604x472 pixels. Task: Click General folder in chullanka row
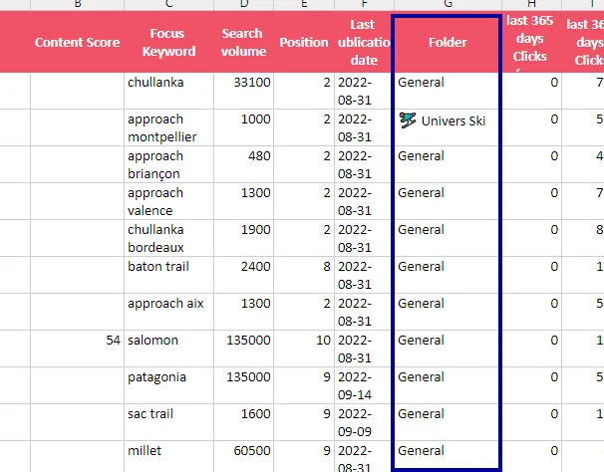tap(448, 91)
